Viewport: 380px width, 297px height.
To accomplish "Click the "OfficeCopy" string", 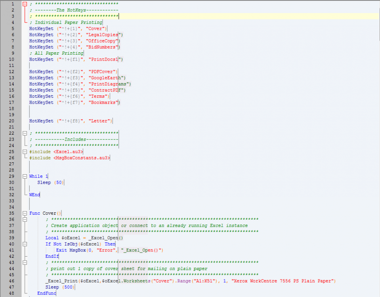I will pyautogui.click(x=102, y=41).
